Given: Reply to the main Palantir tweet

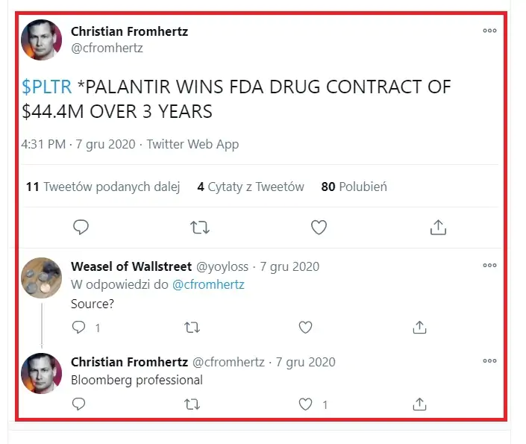Looking at the screenshot, I should click(81, 227).
